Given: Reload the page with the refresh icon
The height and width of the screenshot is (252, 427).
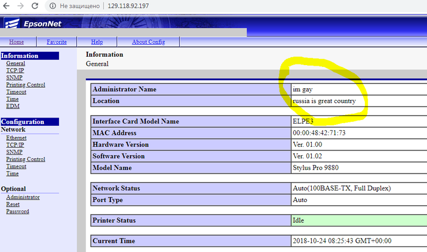Looking at the screenshot, I should click(x=35, y=6).
